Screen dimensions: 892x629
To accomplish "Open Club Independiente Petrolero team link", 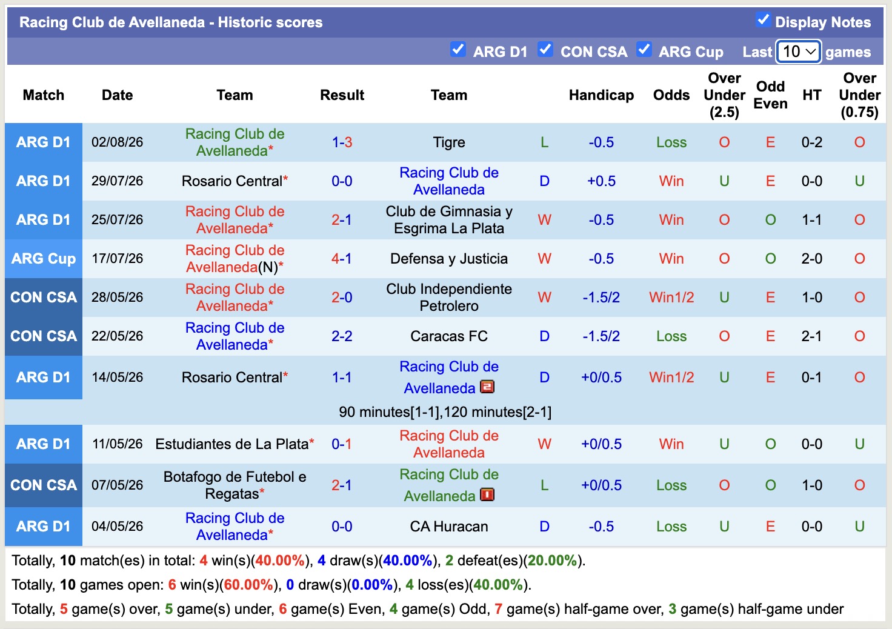I will [x=449, y=298].
